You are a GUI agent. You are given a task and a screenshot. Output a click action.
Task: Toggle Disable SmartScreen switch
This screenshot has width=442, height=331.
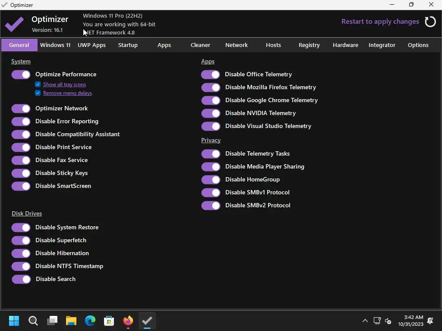(21, 186)
